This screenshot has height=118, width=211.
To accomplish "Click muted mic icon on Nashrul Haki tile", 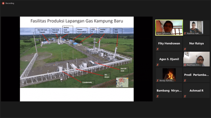I will pyautogui.click(x=185, y=33).
